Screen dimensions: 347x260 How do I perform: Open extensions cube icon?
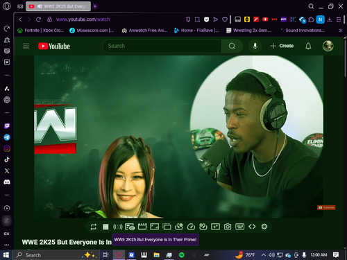tap(312, 19)
